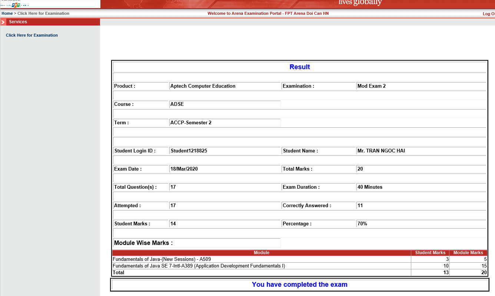Click the total student marks 13
The height and width of the screenshot is (296, 495).
point(446,272)
